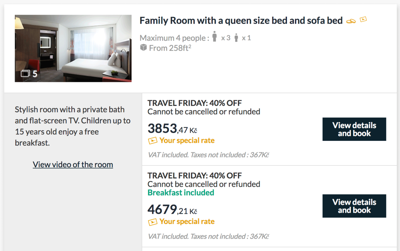Screen dimensions: 400x251
Task: Click Your special rate text under first price
Action: [x=187, y=140]
